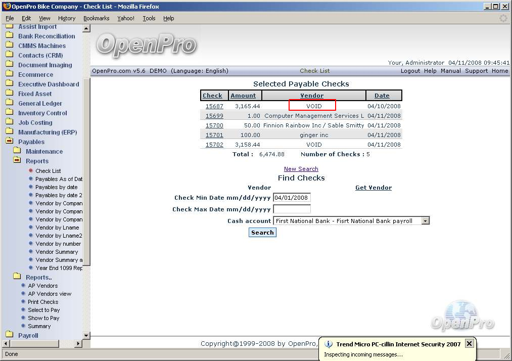
Task: Open check number 15699 link
Action: click(214, 116)
